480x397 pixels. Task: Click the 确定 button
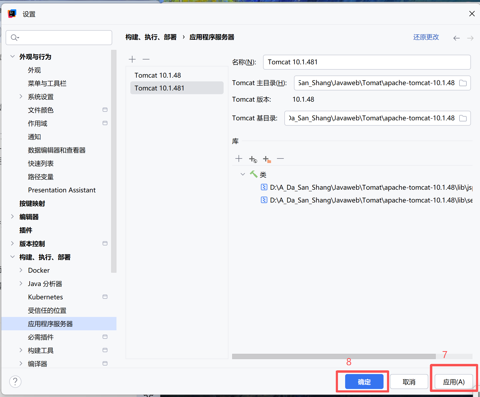364,382
